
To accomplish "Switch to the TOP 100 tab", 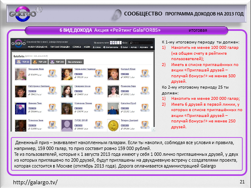I will (x=40, y=62).
